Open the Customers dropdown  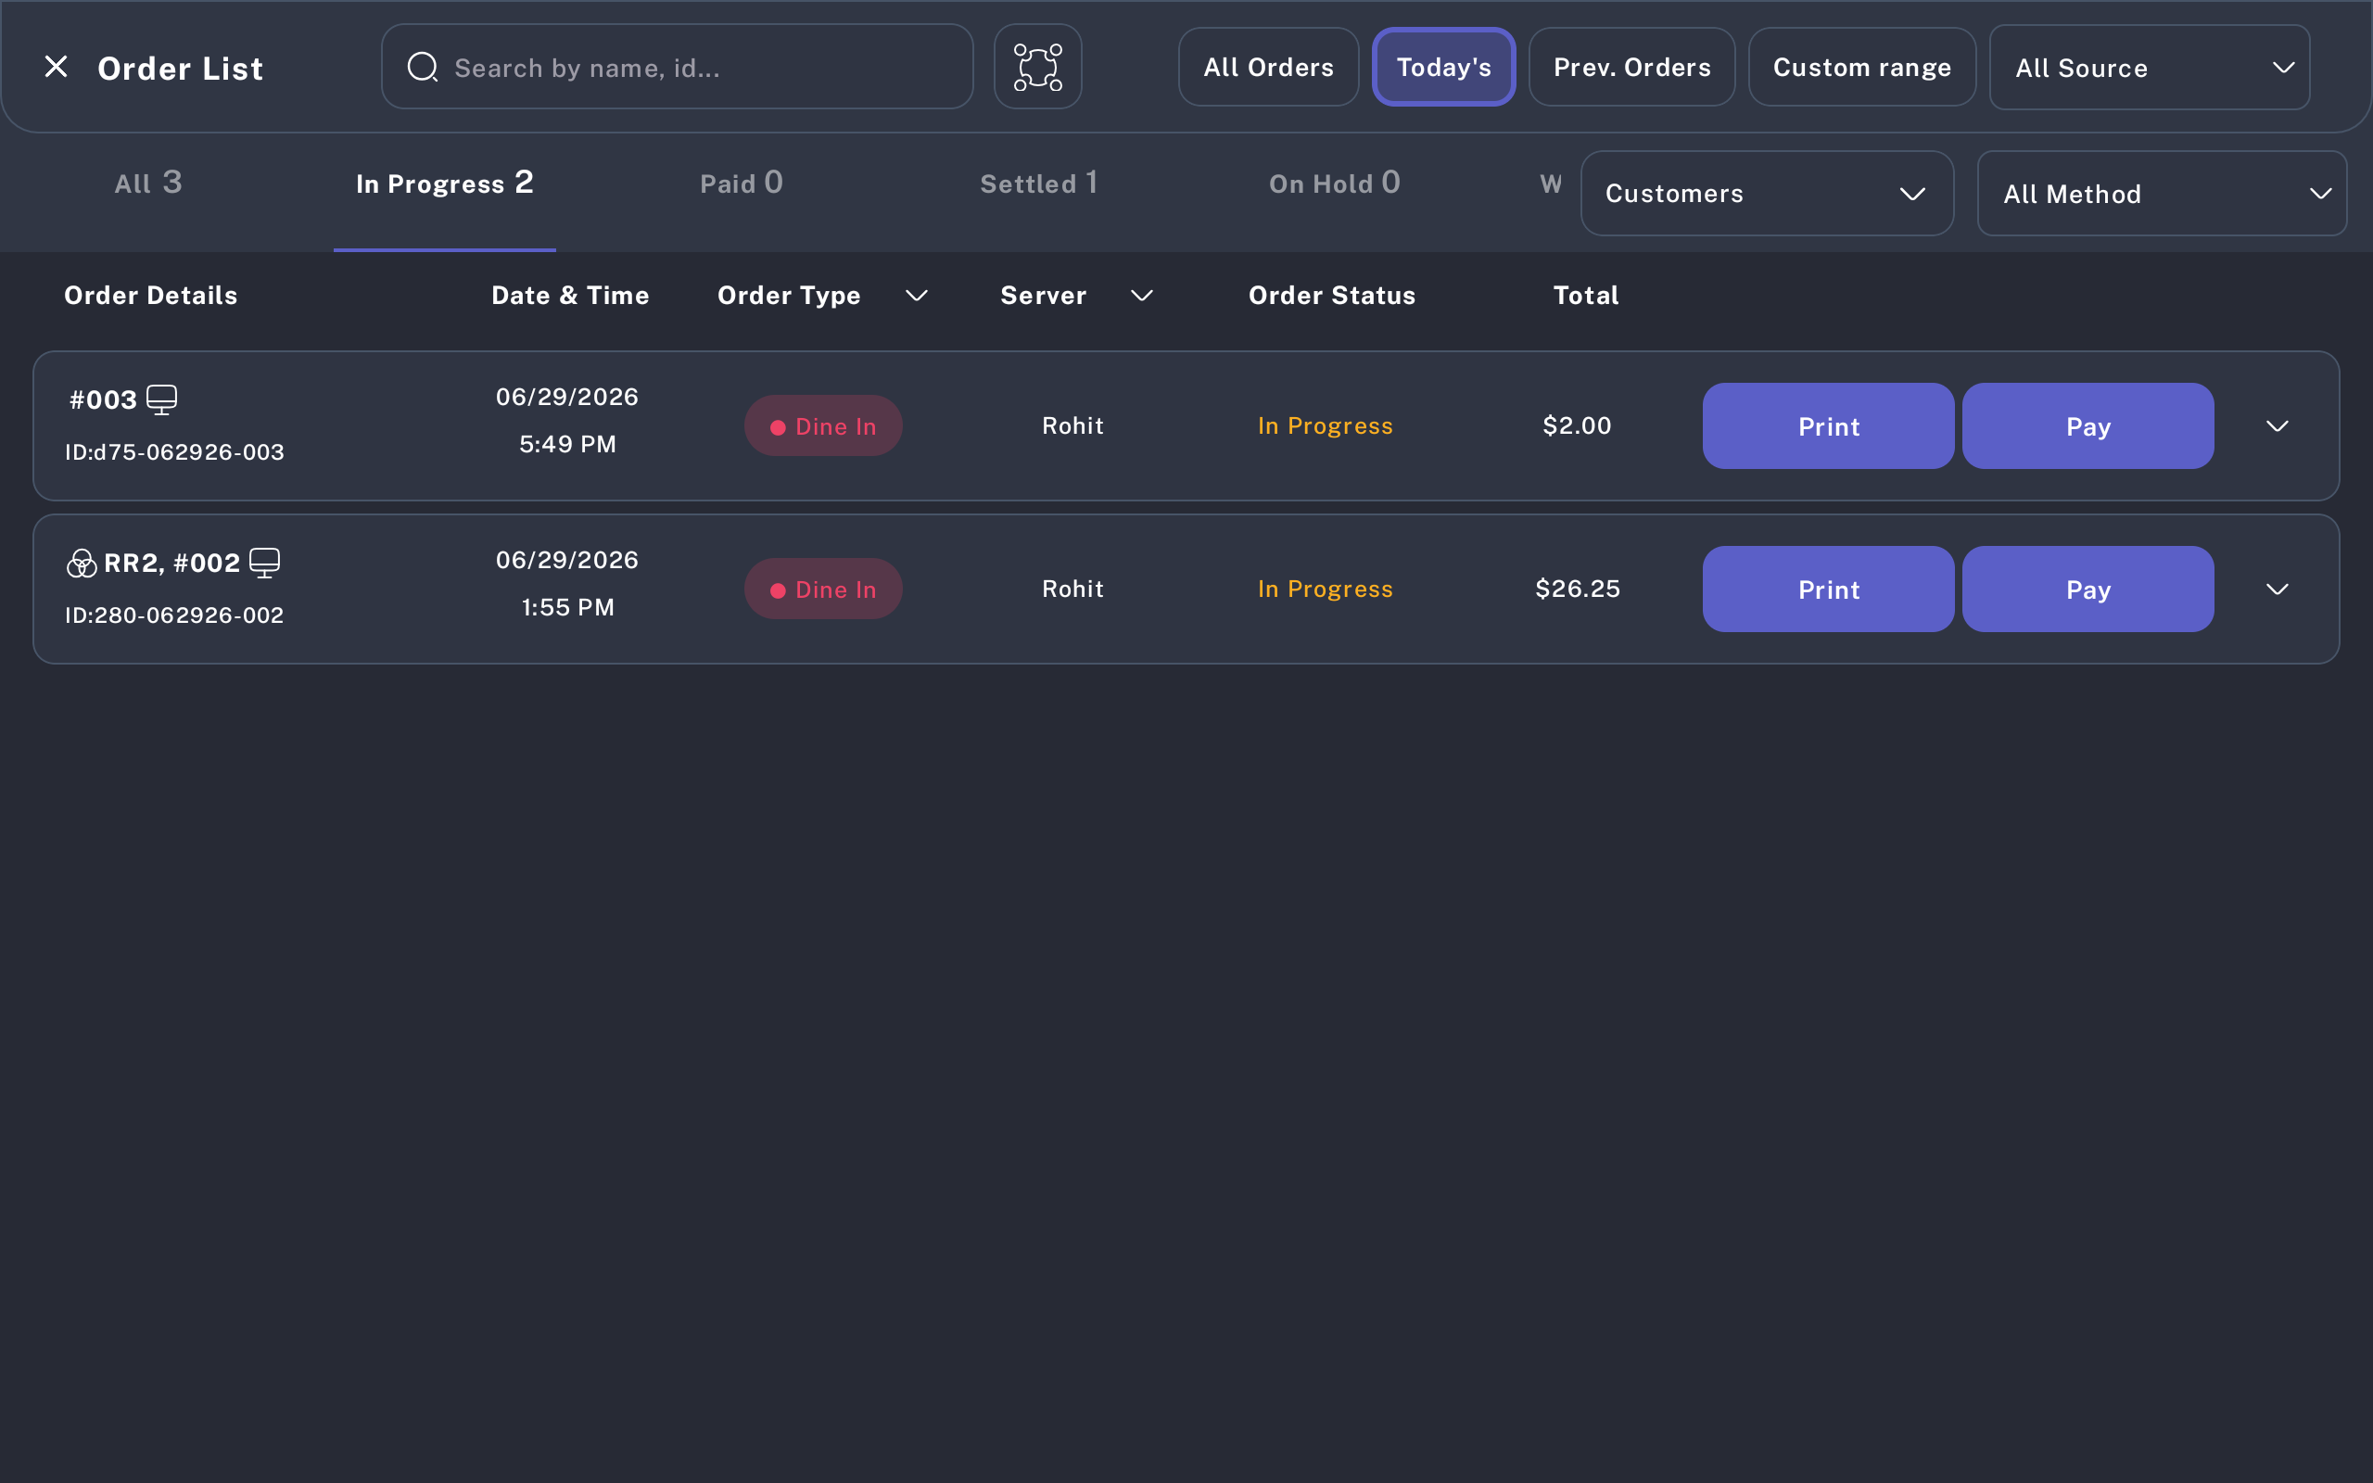tap(1767, 193)
